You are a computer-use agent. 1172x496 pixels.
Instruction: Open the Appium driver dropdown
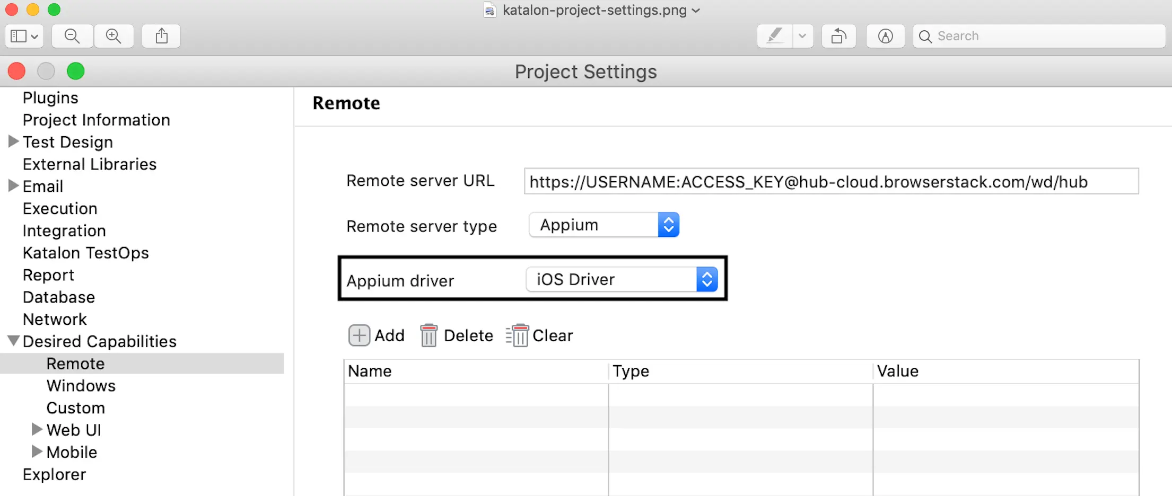(622, 279)
